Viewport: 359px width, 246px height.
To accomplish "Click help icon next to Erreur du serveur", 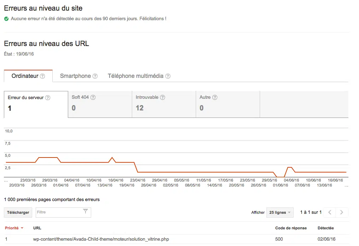I will click(48, 98).
